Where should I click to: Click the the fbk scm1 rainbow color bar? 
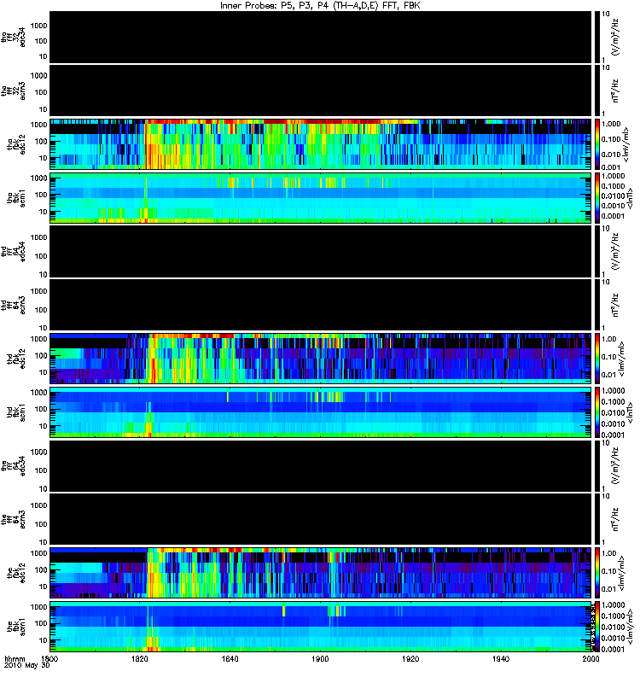coord(596,627)
